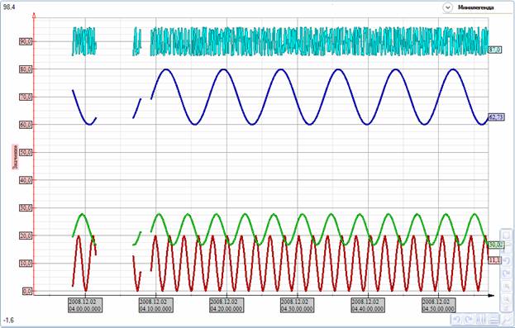
Task: Select the green trace value tag 30,00
Action: click(x=496, y=245)
